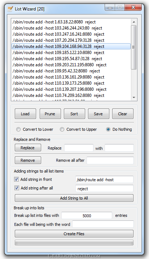Click the Create Files button
The image size is (149, 259).
[x=74, y=233]
